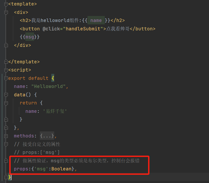
Task: Click the 点我看帅哥 button text
Action: (118, 29)
